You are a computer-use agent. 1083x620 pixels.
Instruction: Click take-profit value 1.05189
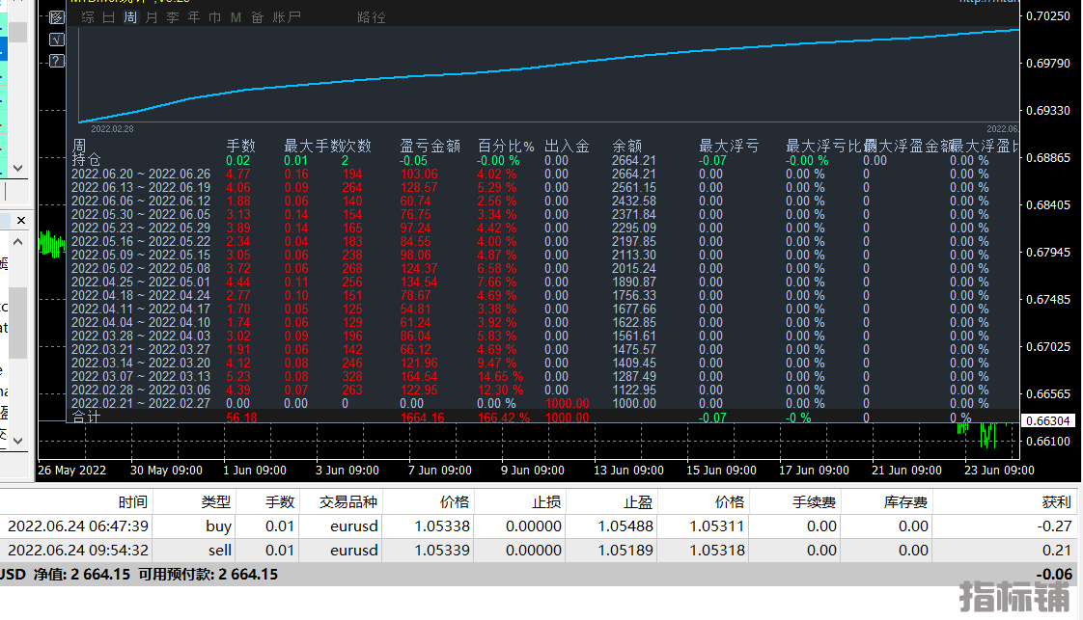625,551
